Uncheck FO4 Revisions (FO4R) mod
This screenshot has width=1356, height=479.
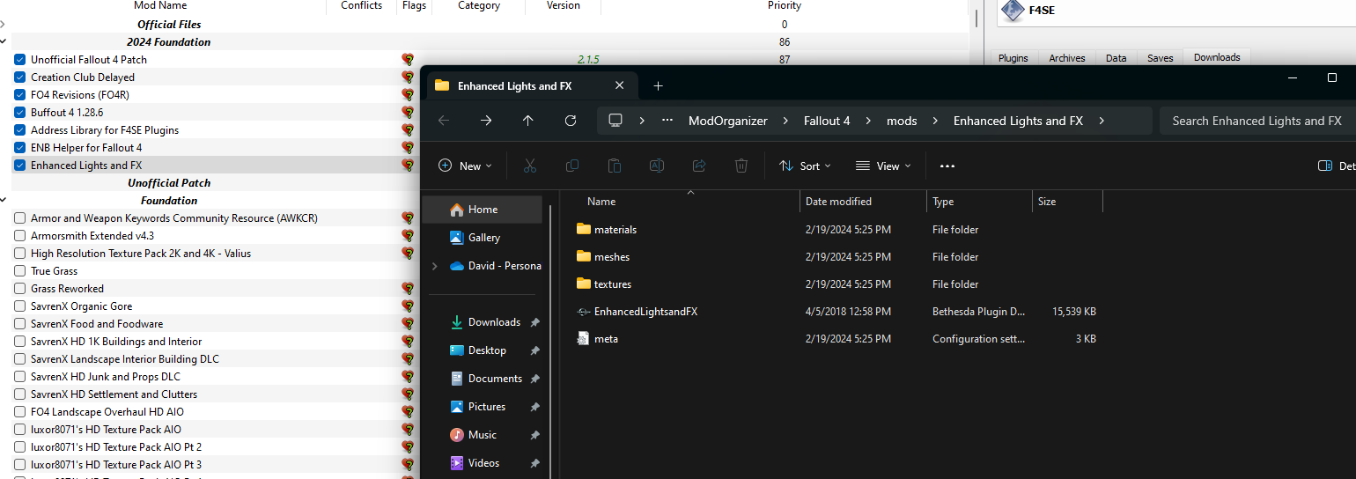[19, 95]
